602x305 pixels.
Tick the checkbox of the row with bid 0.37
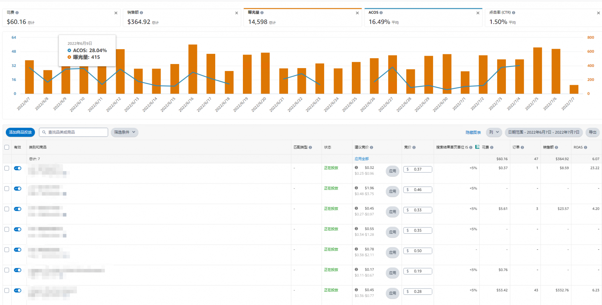(7, 168)
